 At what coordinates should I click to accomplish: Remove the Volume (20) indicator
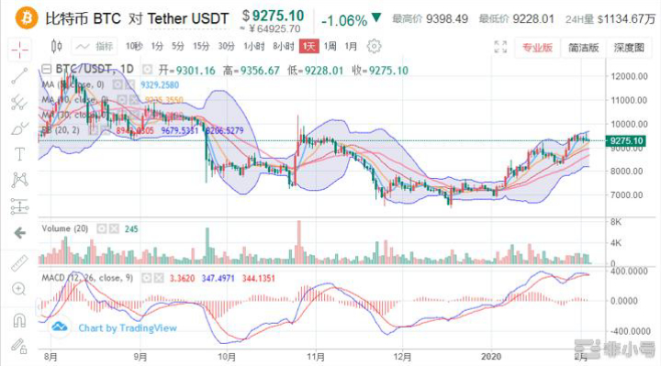[114, 228]
